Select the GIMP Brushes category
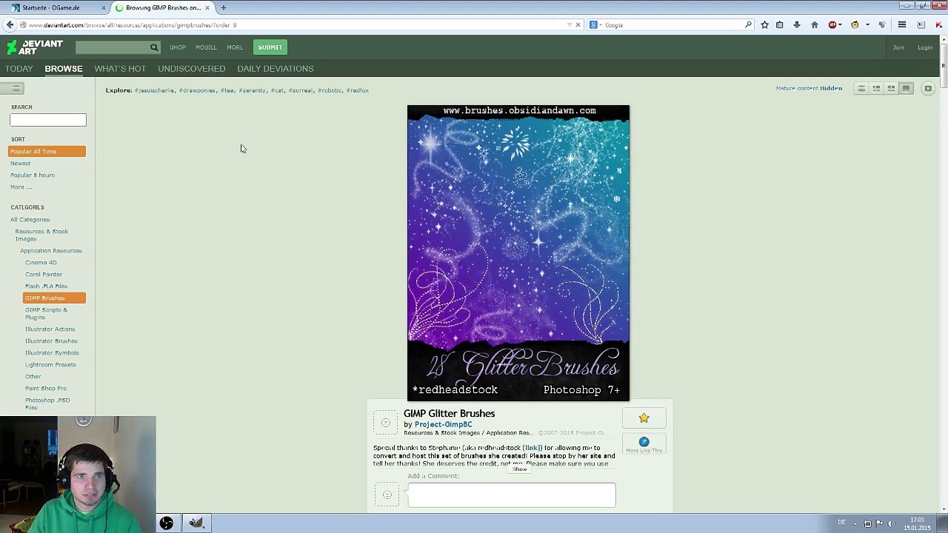 54,298
